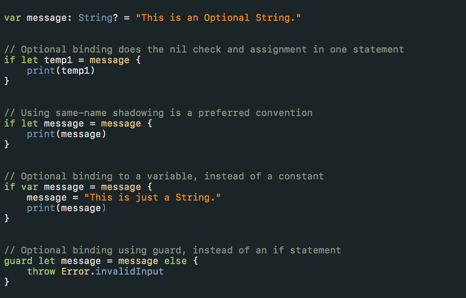Click print(message) under if let message
The width and height of the screenshot is (466, 298).
tap(66, 134)
